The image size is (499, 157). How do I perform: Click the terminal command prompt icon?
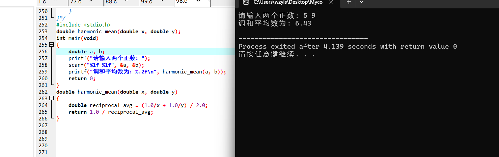point(246,2)
